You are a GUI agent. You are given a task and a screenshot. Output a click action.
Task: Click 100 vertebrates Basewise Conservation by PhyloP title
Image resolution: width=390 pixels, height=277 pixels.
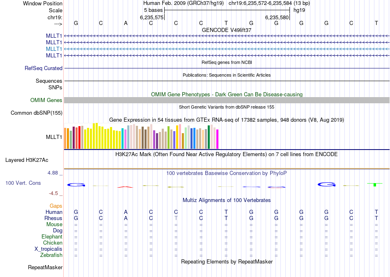[x=227, y=173]
